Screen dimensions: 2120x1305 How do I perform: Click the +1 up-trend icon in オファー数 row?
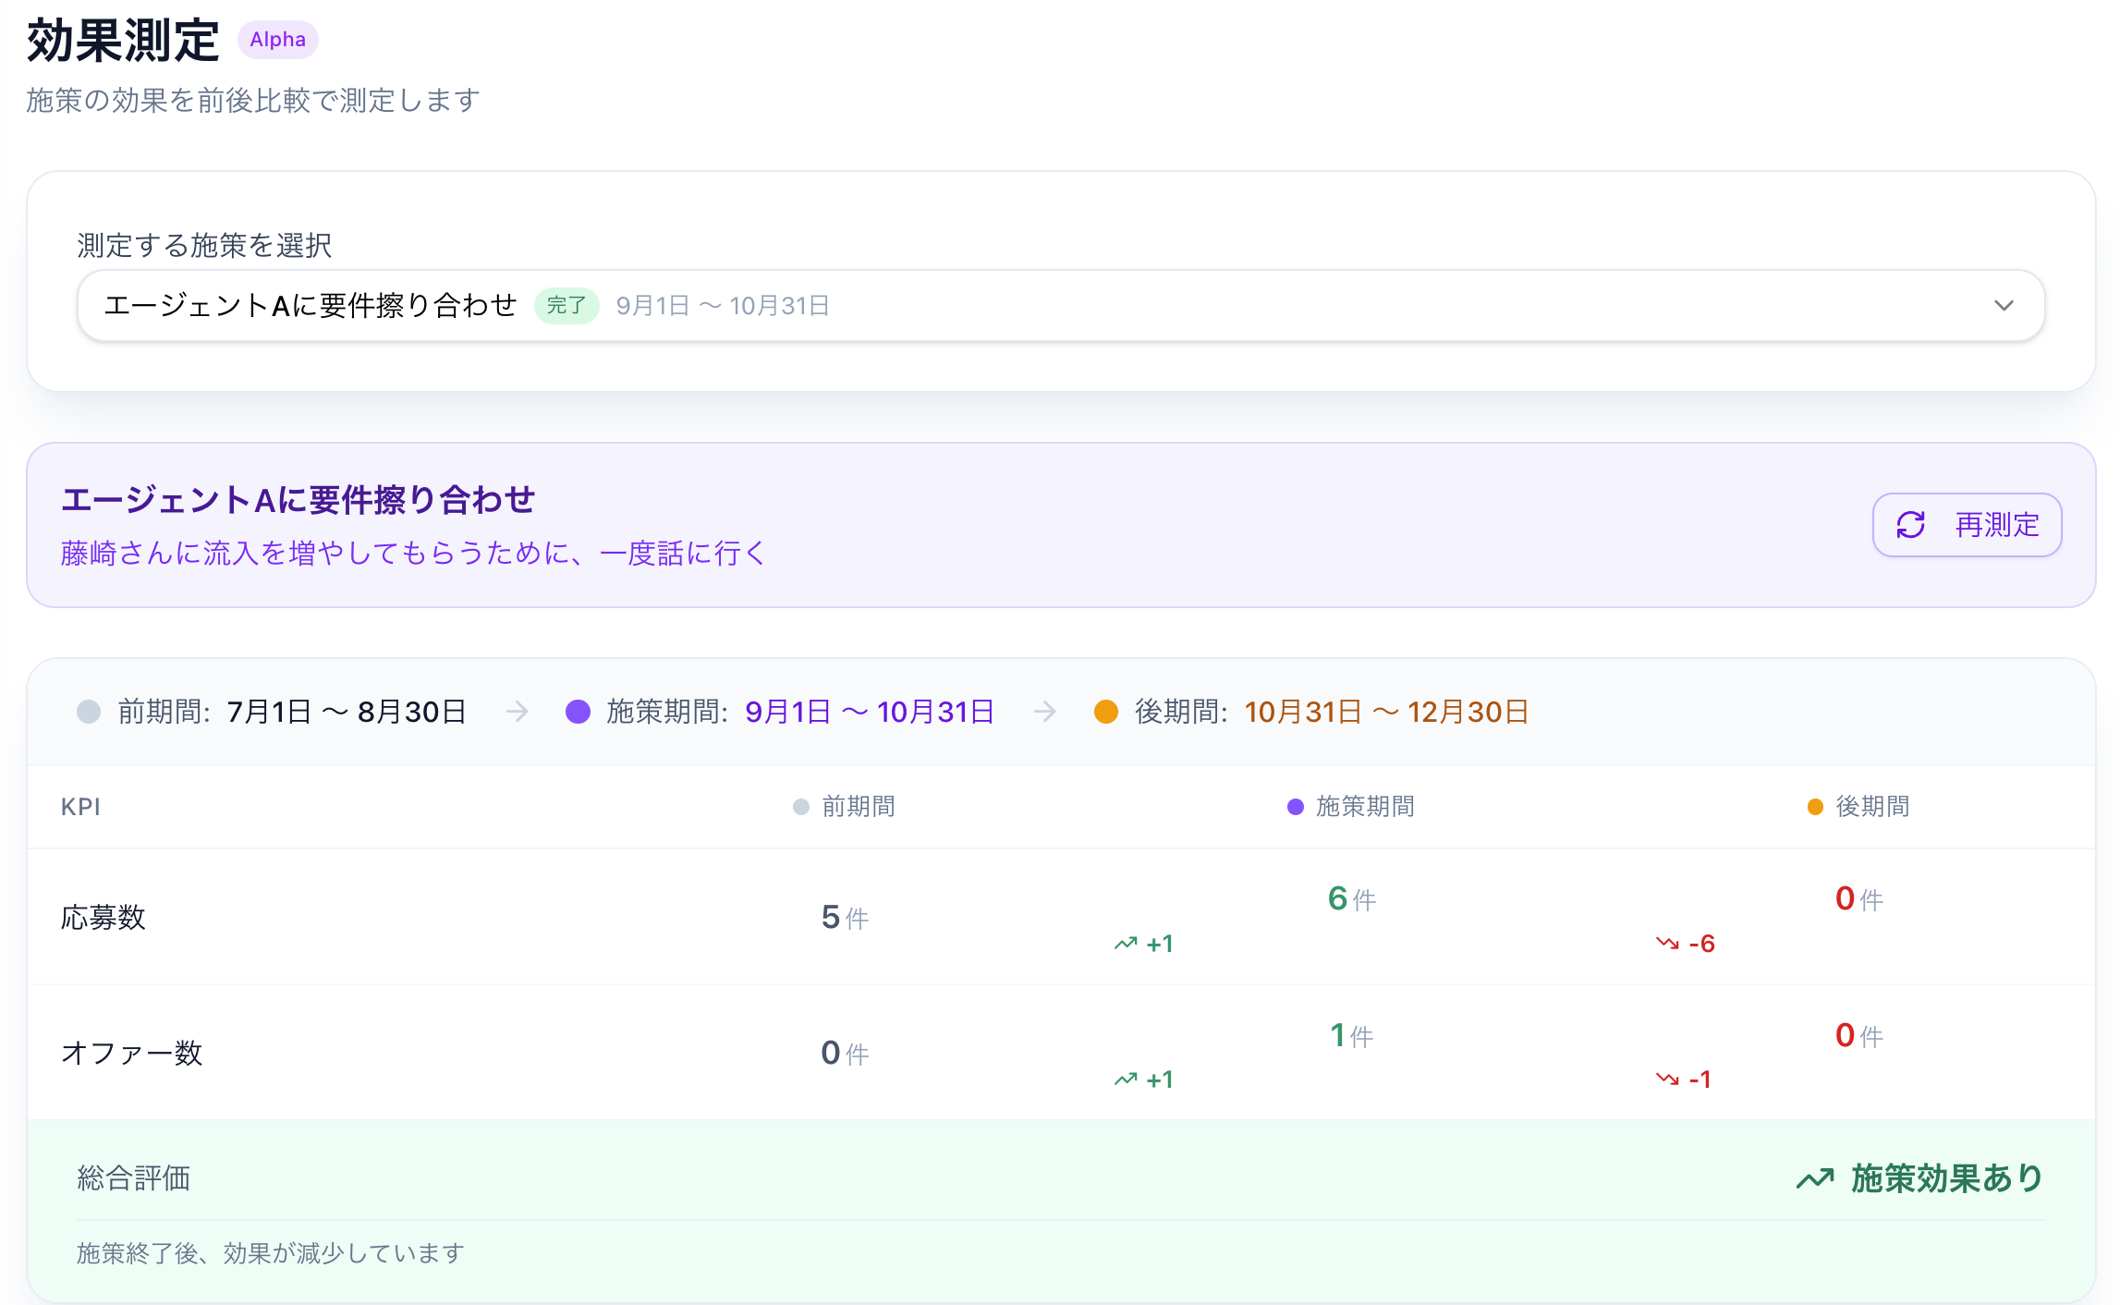click(1126, 1079)
